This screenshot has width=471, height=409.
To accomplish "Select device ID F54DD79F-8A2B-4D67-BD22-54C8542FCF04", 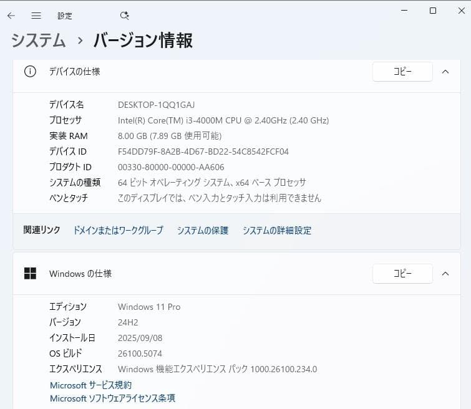I will [x=203, y=152].
